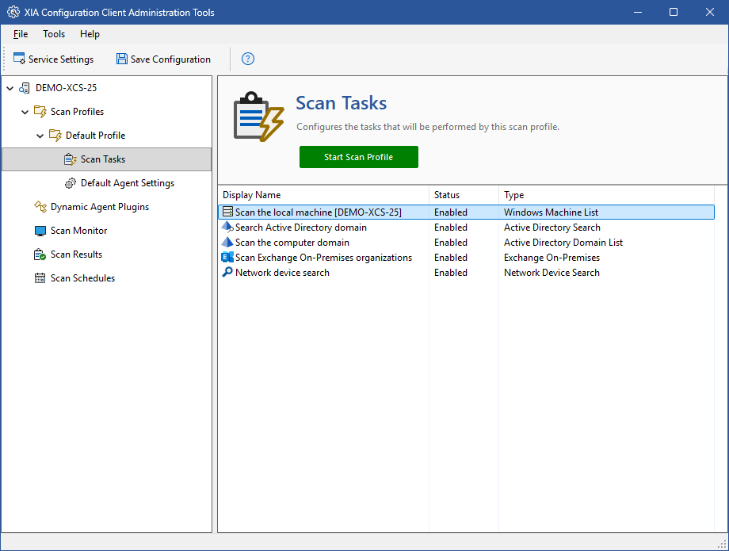Collapse the Default Profile node
Image resolution: width=729 pixels, height=551 pixels.
(x=40, y=136)
